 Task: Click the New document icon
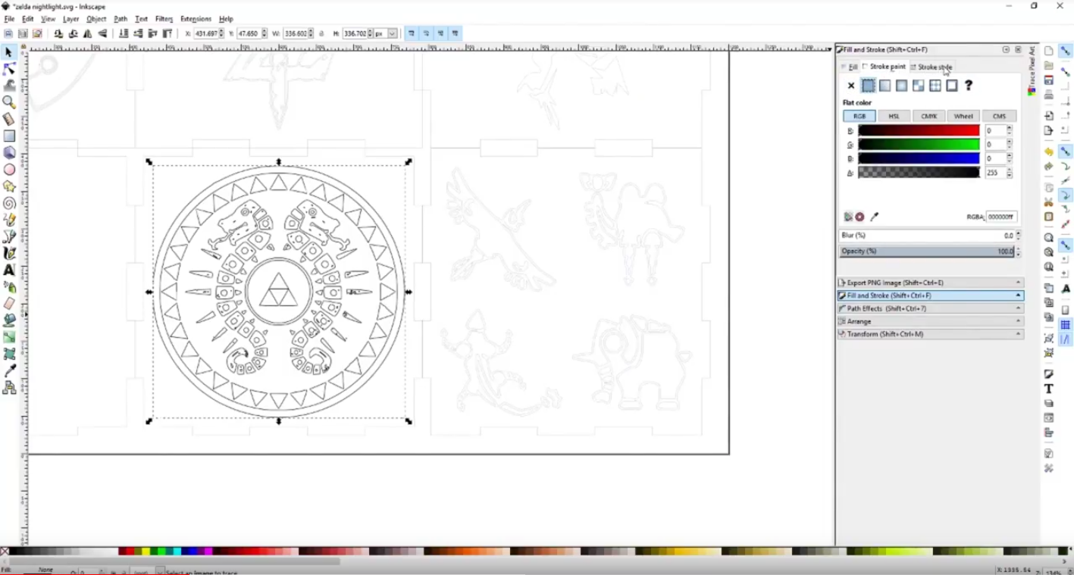point(1048,51)
